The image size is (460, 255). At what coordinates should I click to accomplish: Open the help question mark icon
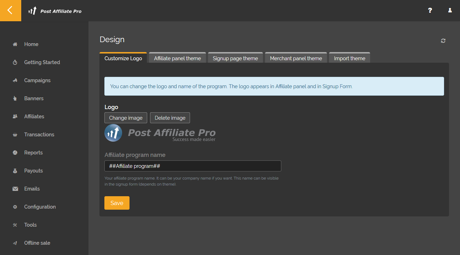[x=430, y=10]
